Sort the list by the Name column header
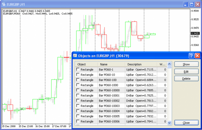 111,64
